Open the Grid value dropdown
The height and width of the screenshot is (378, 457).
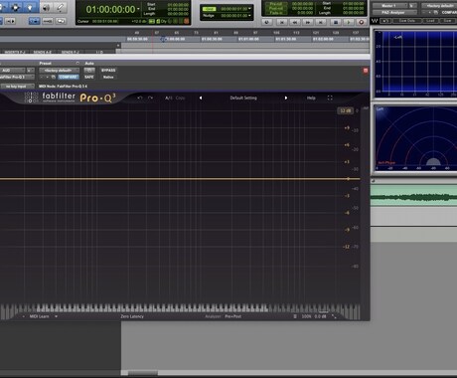[x=249, y=9]
